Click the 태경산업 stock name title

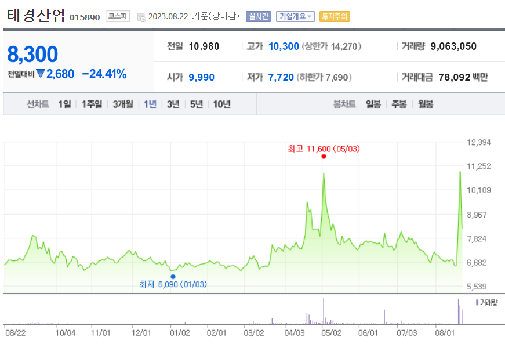tap(36, 15)
